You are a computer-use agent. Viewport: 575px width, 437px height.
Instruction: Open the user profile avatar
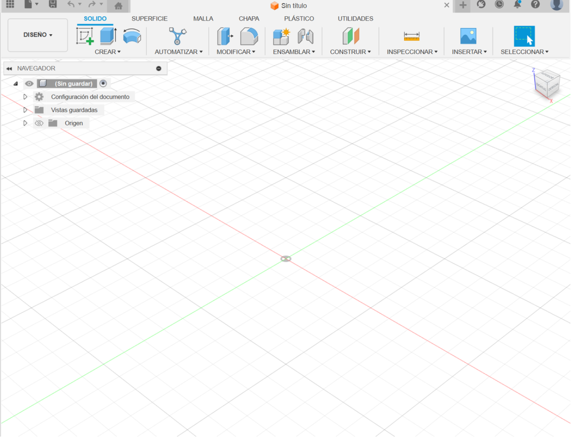pos(556,5)
